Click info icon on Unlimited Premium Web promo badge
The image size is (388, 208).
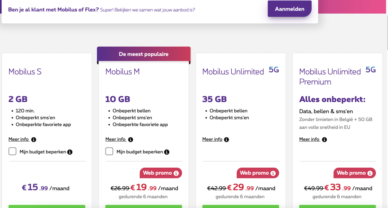[x=370, y=173]
